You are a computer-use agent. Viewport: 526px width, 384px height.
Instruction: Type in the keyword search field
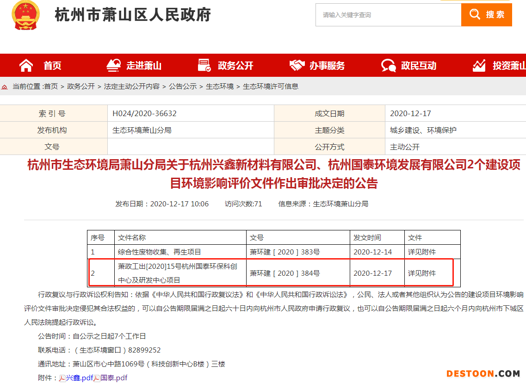[388, 15]
